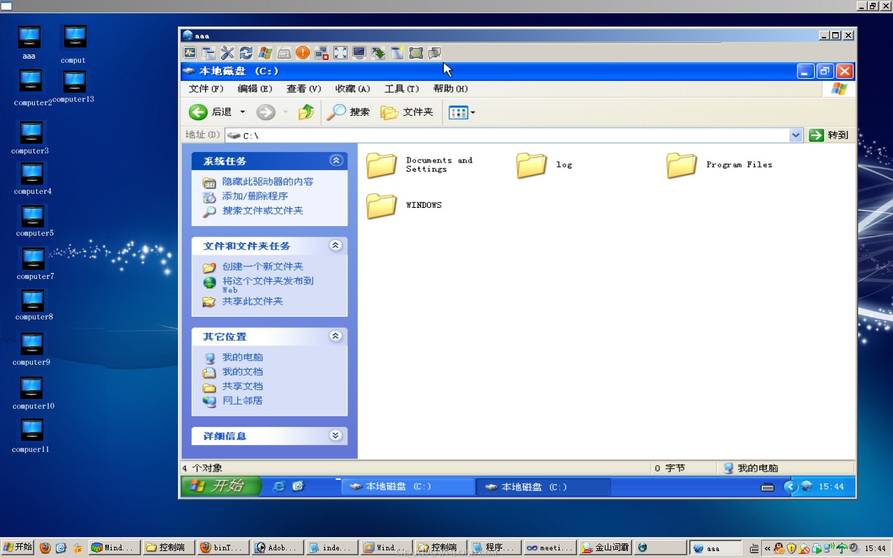Image resolution: width=893 pixels, height=558 pixels.
Task: Open the views button dropdown
Action: [x=472, y=112]
